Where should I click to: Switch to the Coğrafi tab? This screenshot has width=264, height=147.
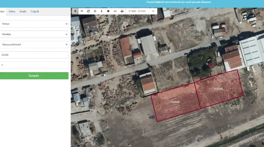pos(35,11)
